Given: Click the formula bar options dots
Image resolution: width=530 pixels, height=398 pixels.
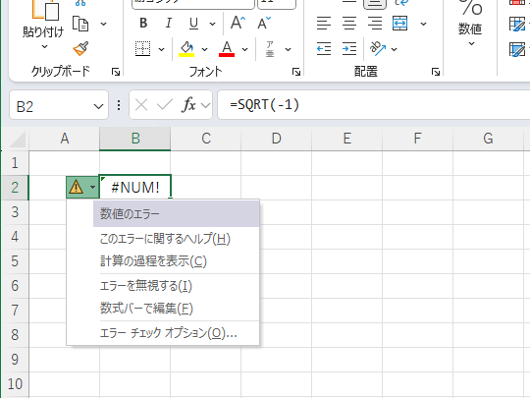Looking at the screenshot, I should click(x=119, y=105).
